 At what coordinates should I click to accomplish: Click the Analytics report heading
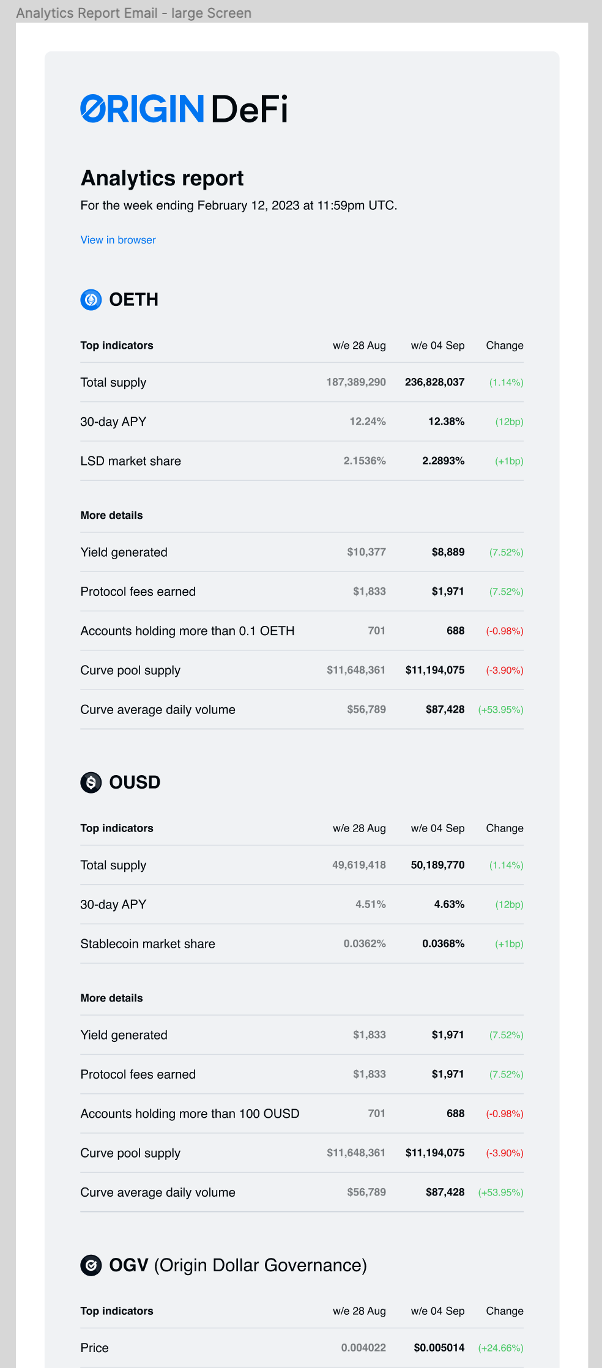(x=162, y=177)
